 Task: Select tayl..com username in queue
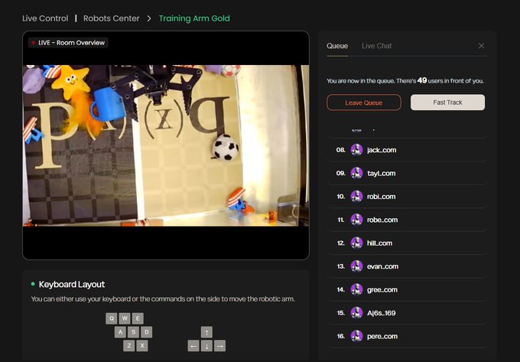pos(382,173)
